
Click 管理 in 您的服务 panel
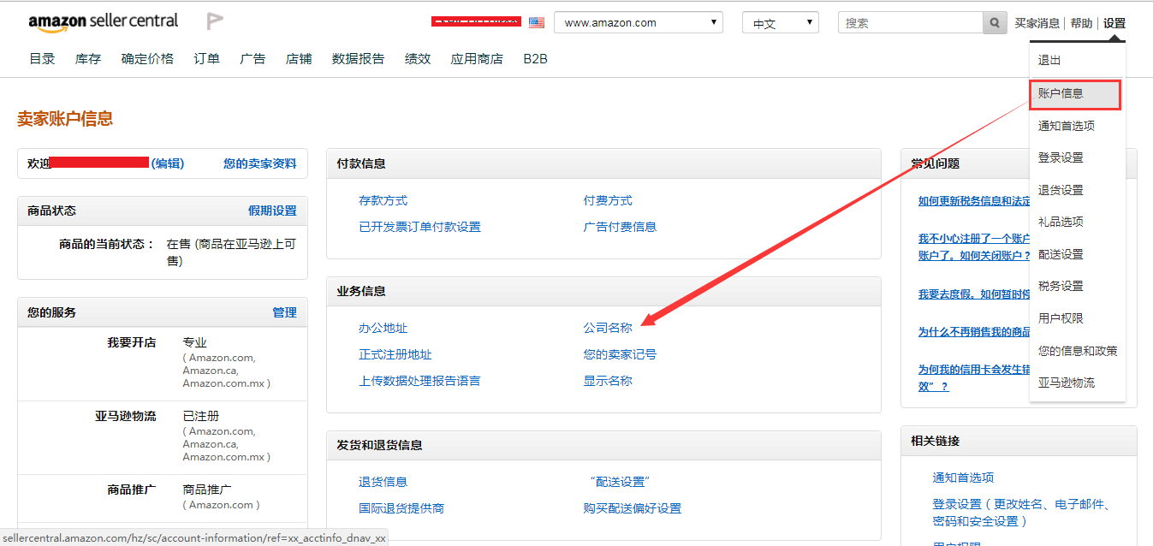pyautogui.click(x=284, y=312)
